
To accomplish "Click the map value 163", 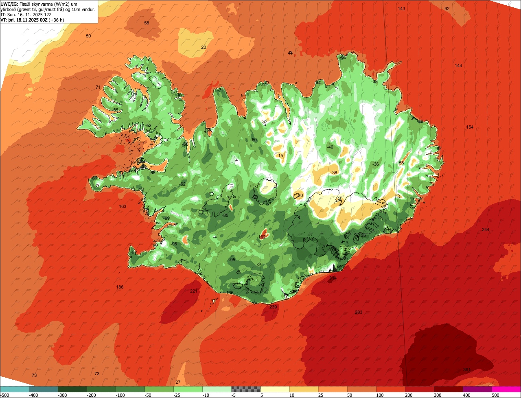I will pyautogui.click(x=123, y=207).
